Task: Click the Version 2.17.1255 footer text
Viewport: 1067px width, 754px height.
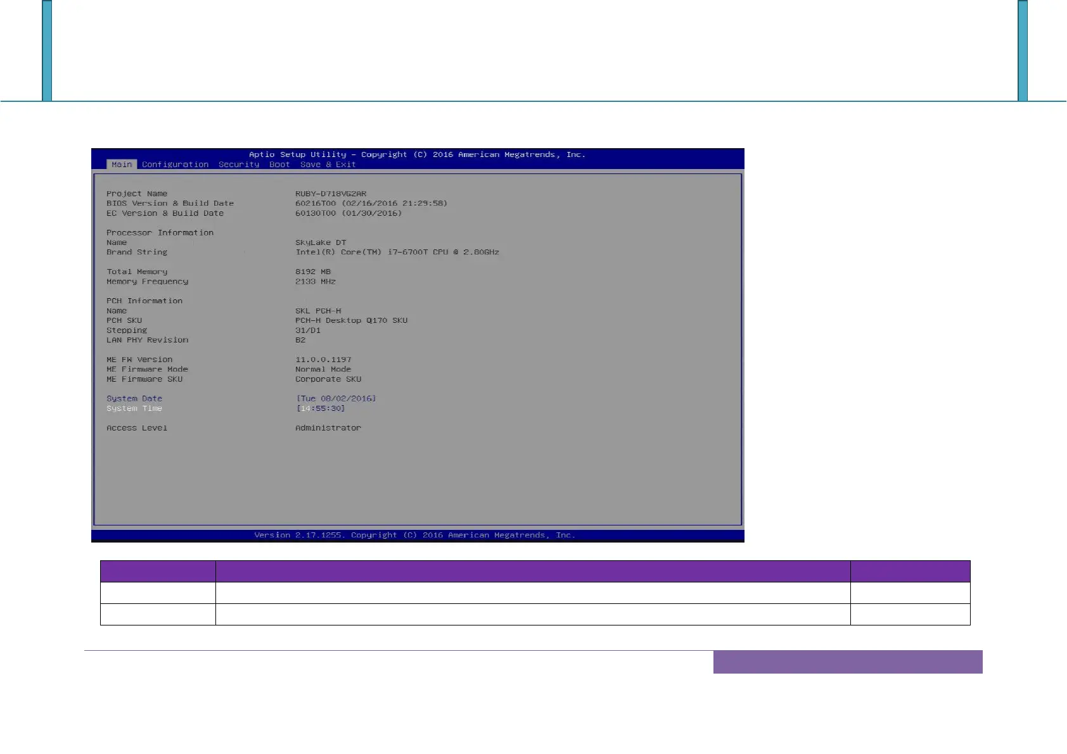Action: [415, 535]
